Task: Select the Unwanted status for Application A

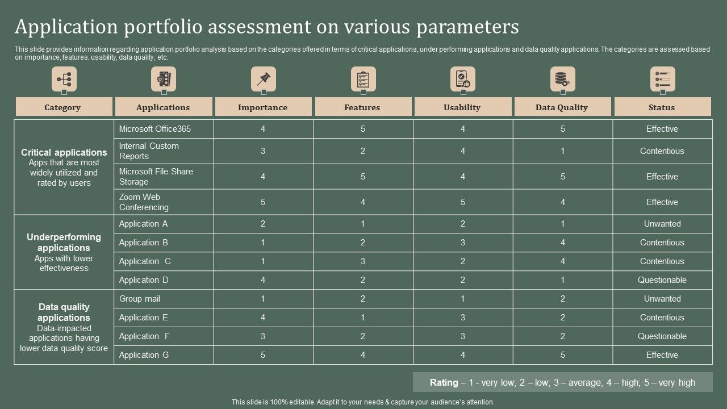Action: [662, 223]
